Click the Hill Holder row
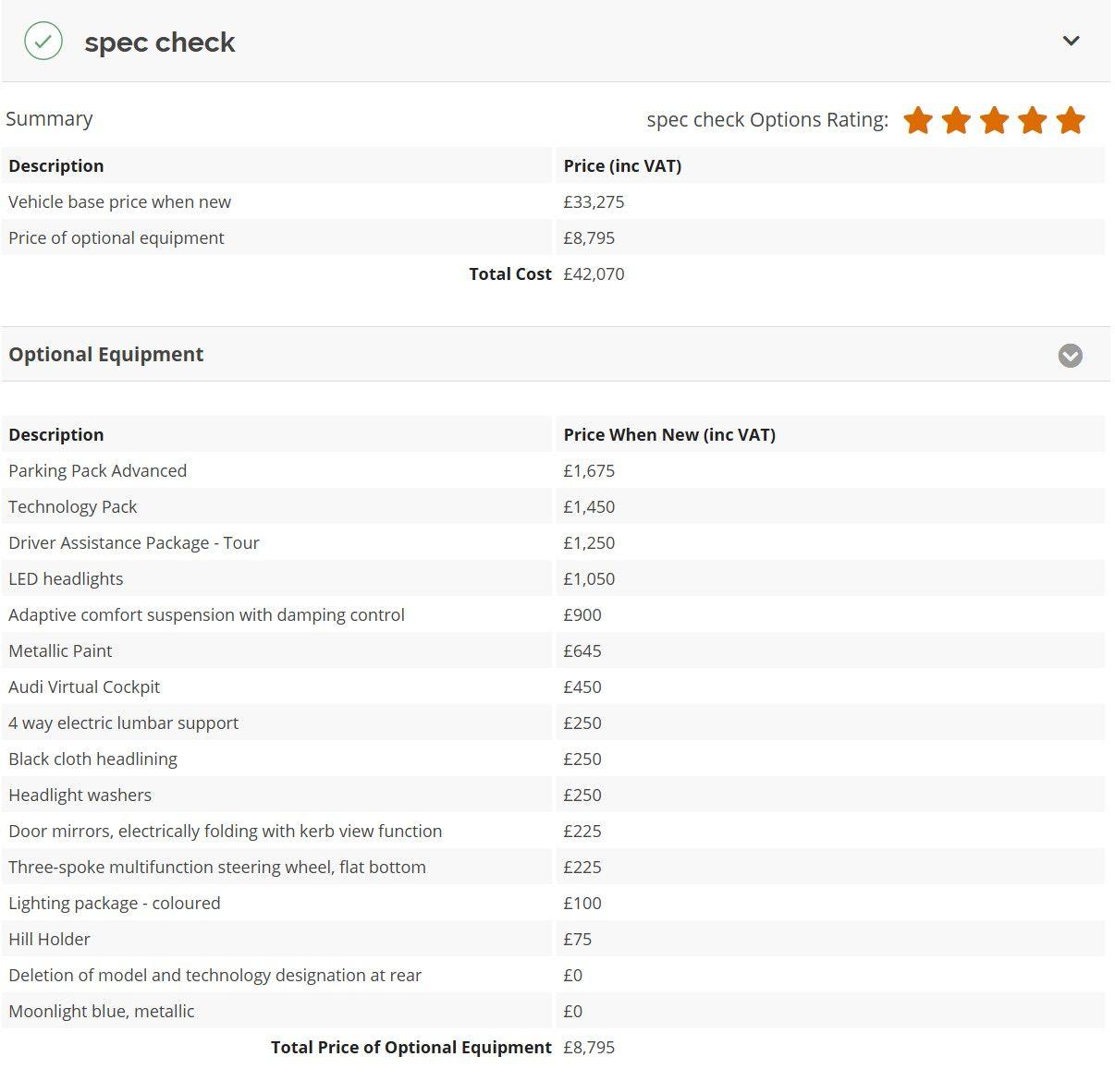The height and width of the screenshot is (1081, 1115). click(49, 939)
